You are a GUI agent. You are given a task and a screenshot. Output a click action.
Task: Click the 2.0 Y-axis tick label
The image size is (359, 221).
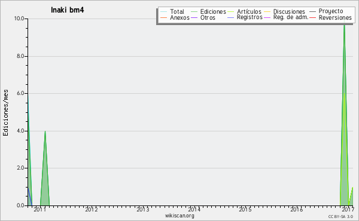(x=20, y=168)
